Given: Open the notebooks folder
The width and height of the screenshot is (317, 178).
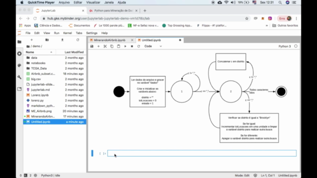Looking at the screenshot, I should point(54,63).
